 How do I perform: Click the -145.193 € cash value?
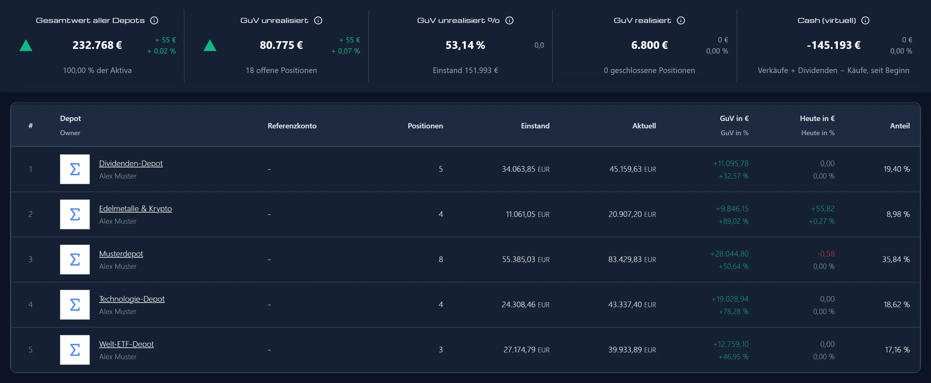coord(834,45)
